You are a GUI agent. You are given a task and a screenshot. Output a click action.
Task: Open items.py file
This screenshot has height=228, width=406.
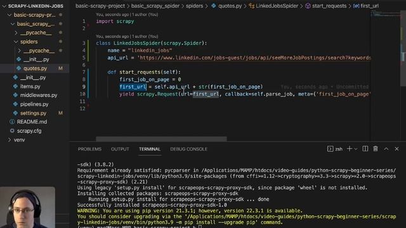[30, 86]
